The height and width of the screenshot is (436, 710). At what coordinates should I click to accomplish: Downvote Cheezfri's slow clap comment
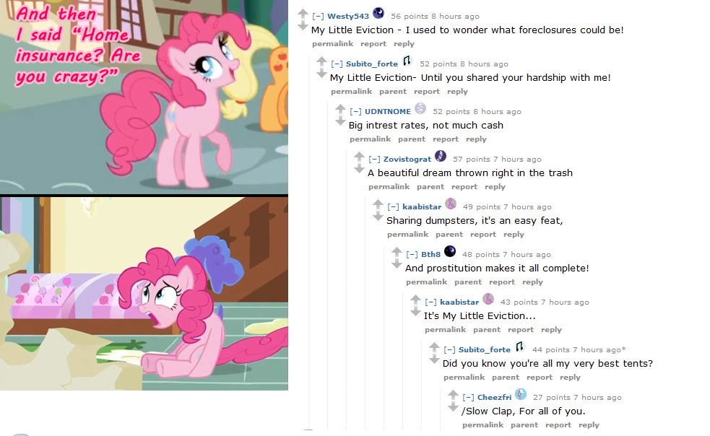coord(454,407)
